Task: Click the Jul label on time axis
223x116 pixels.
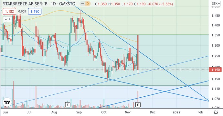Action: (x=29, y=112)
